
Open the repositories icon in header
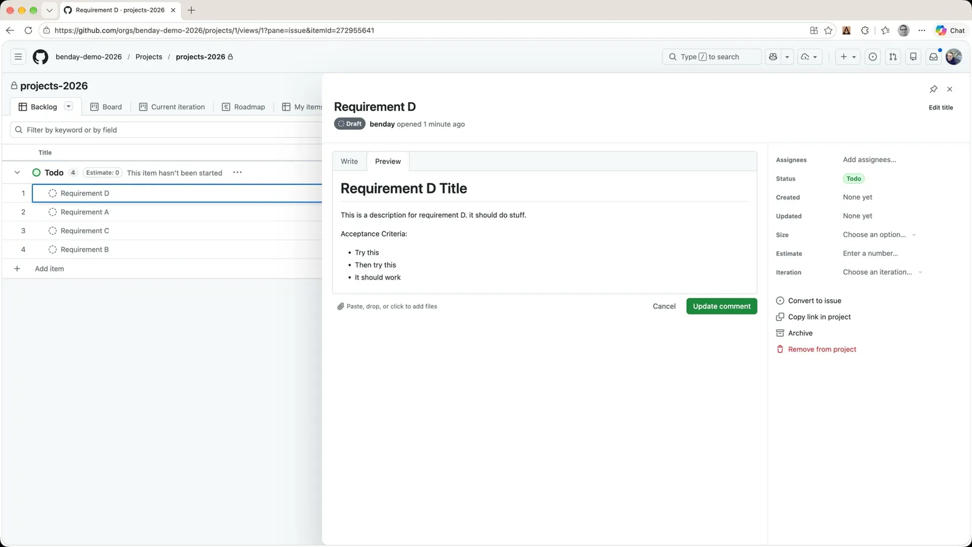(x=913, y=57)
